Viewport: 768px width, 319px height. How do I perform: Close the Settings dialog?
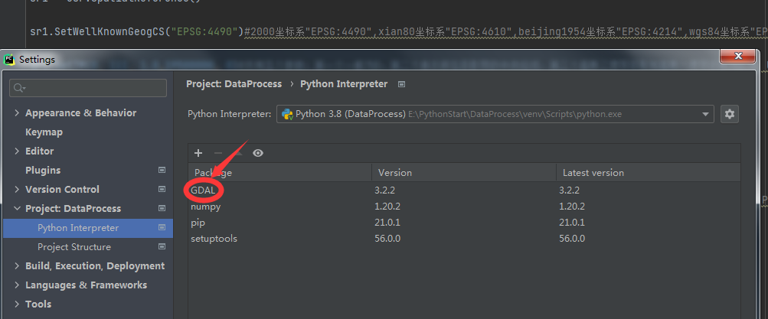(737, 57)
